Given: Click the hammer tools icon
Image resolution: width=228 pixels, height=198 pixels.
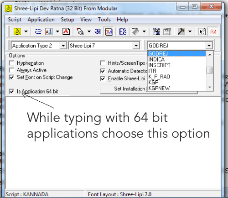Looking at the screenshot, I should [181, 31].
